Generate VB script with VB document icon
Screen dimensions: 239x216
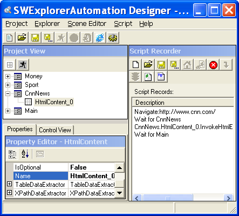(161, 77)
